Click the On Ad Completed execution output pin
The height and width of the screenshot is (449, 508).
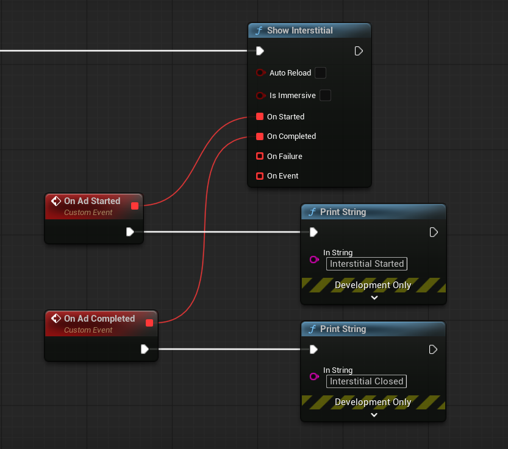pyautogui.click(x=145, y=349)
